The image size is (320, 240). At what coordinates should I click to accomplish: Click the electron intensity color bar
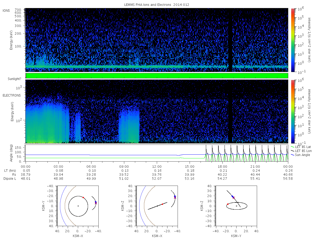(x=293, y=111)
